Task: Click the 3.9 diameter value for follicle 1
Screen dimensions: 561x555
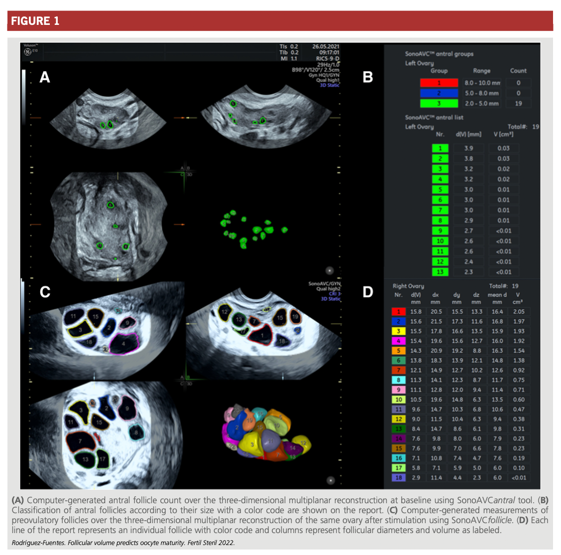Action: click(468, 148)
